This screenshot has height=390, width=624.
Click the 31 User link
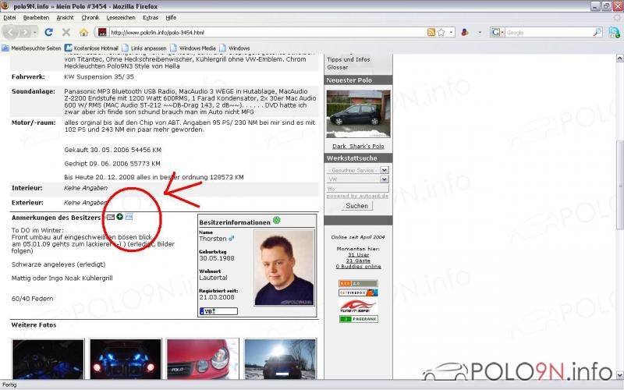358,254
